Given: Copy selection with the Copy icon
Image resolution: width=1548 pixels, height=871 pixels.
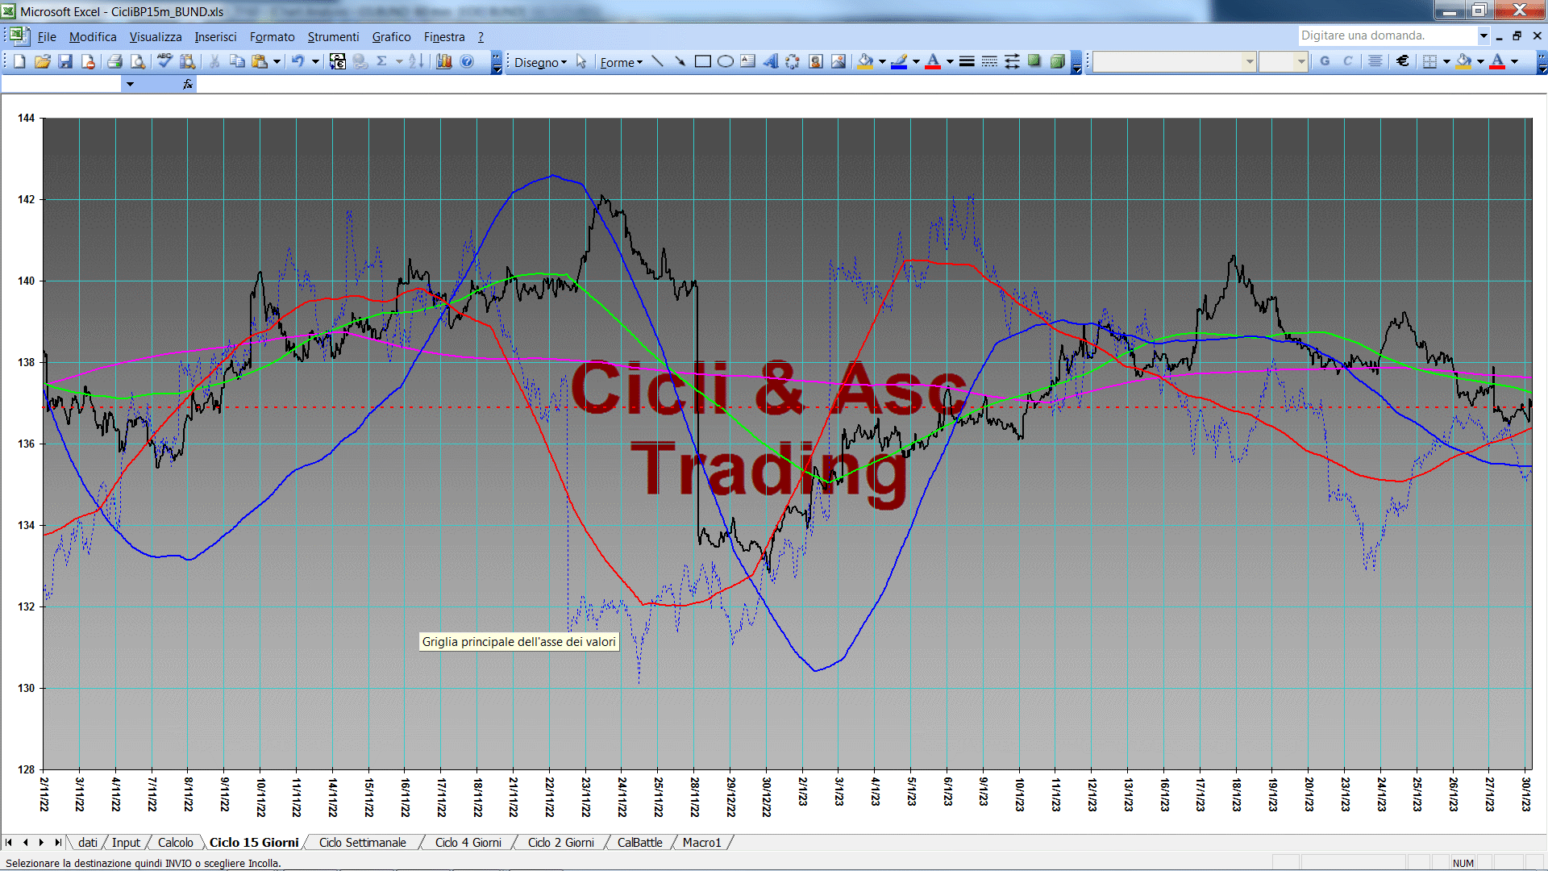Looking at the screenshot, I should [x=237, y=61].
